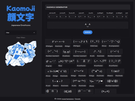
Task: Select #love tag next to #compassion
Action: click(104, 46)
